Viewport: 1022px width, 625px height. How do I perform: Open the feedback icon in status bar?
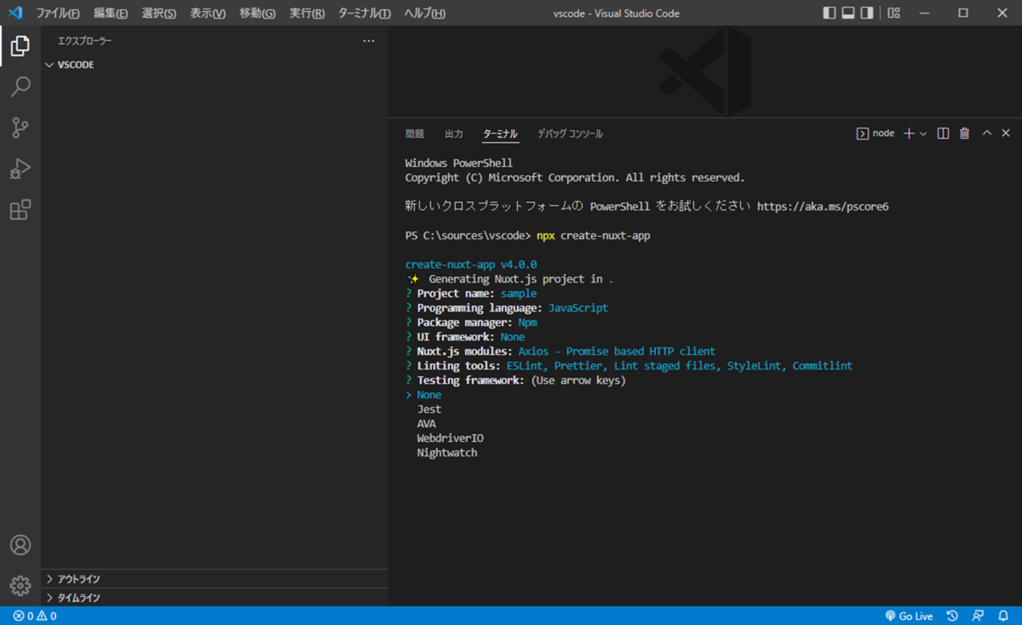pyautogui.click(x=978, y=616)
